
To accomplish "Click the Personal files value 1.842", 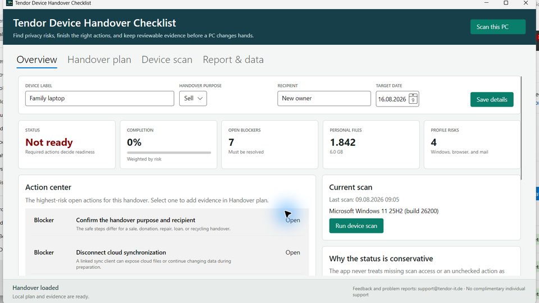I will click(342, 142).
